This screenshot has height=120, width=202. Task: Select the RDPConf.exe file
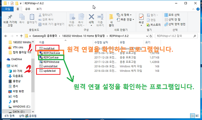(51, 57)
